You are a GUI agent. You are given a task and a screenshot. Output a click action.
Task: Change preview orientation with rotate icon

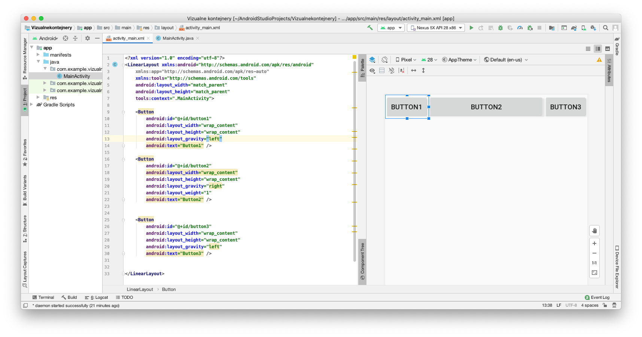click(384, 60)
